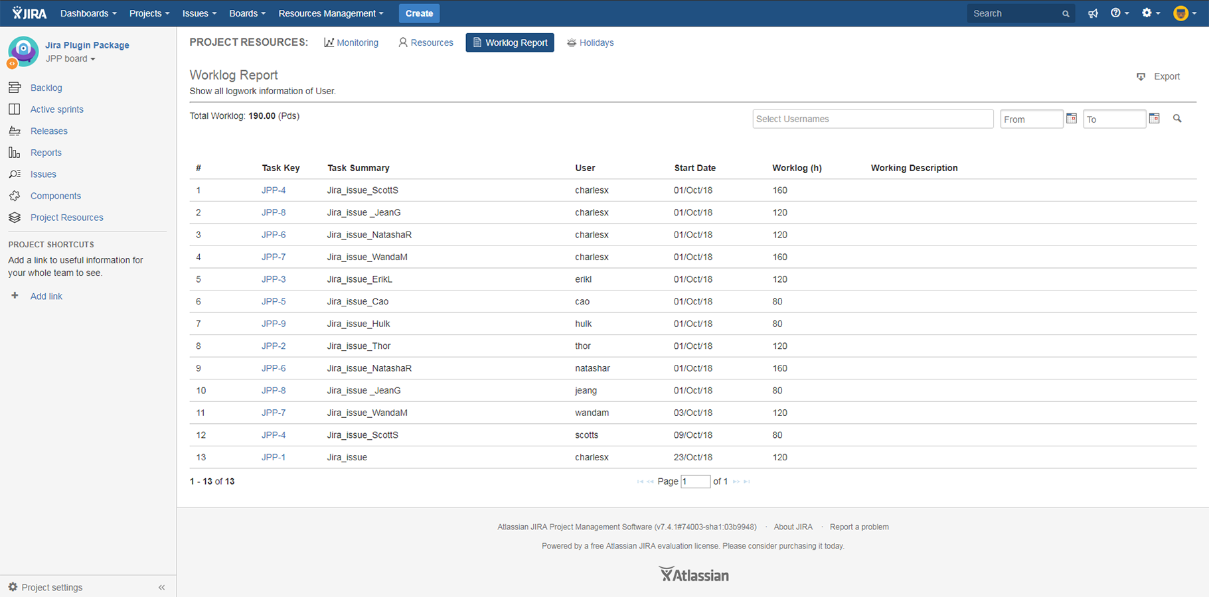
Task: Click the Page number input box
Action: click(x=695, y=482)
